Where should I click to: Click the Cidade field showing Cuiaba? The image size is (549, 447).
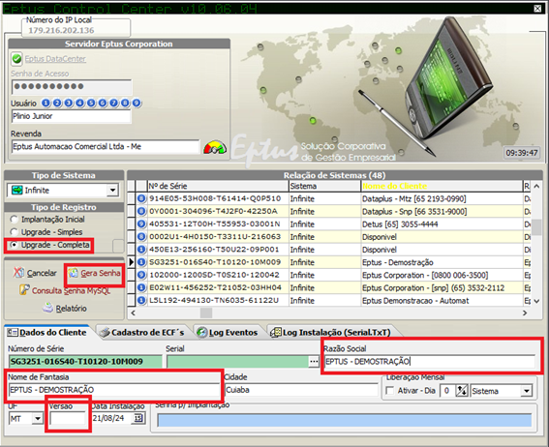(x=301, y=390)
